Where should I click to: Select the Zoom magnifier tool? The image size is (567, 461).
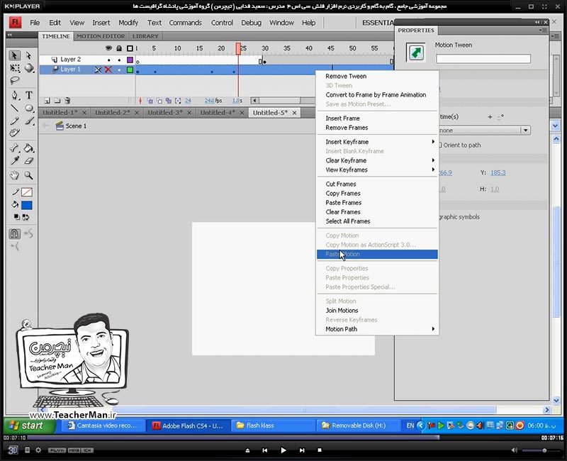point(29,175)
